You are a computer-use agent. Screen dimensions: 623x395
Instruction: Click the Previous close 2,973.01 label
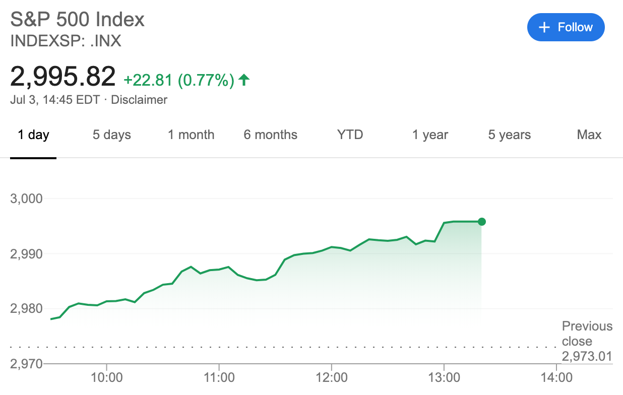587,342
